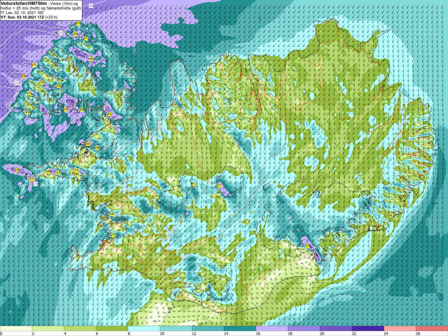The width and height of the screenshot is (448, 336).
Task: Click the 18–20 m/s legend color swatch
Action: click(304, 329)
